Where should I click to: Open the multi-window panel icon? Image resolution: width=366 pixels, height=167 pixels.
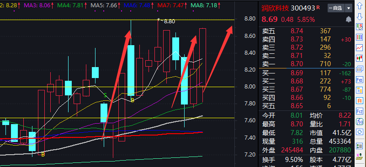[x=360, y=69]
